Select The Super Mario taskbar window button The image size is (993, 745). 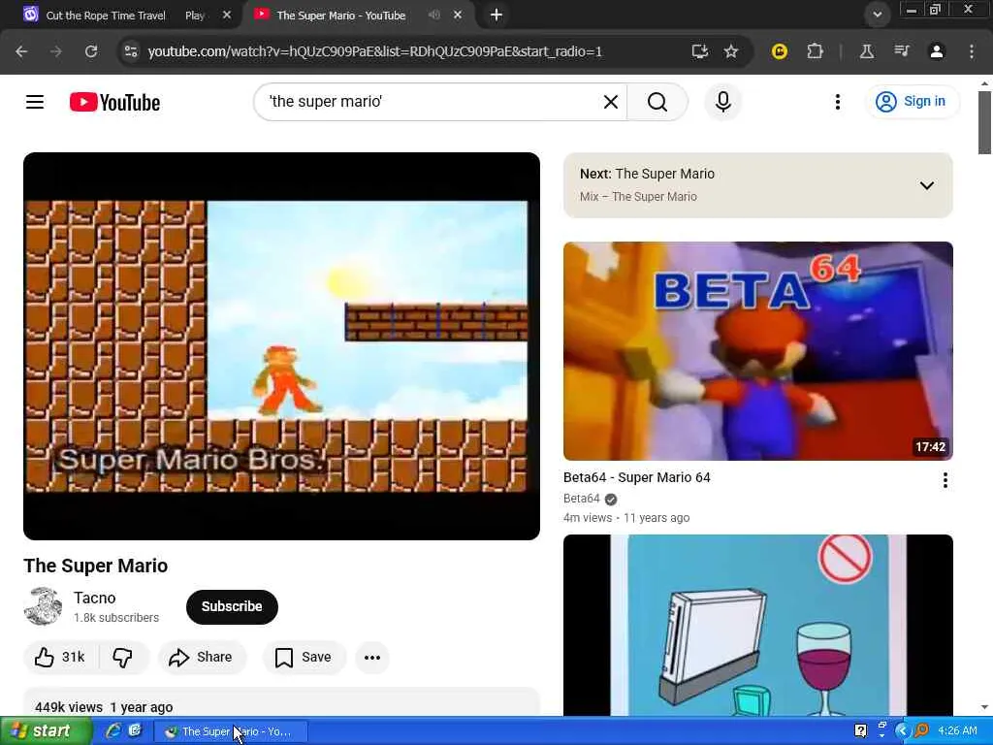point(231,731)
